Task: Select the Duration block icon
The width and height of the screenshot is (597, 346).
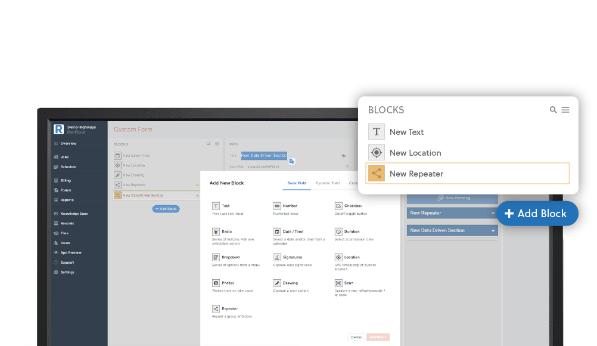Action: click(338, 231)
